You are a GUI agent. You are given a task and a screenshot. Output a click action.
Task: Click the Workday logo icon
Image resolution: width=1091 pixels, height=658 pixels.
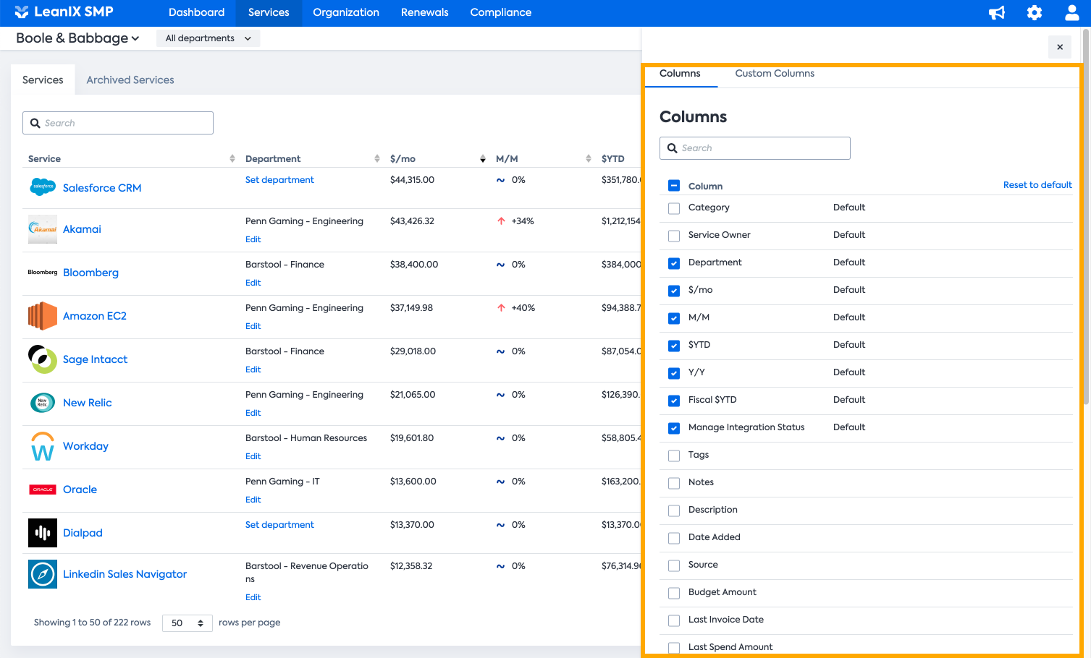coord(43,446)
